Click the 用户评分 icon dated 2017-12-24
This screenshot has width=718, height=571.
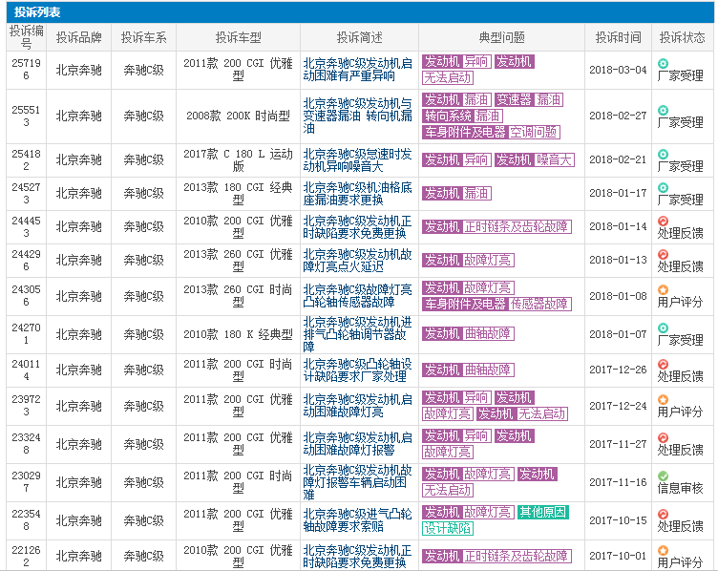click(x=663, y=398)
